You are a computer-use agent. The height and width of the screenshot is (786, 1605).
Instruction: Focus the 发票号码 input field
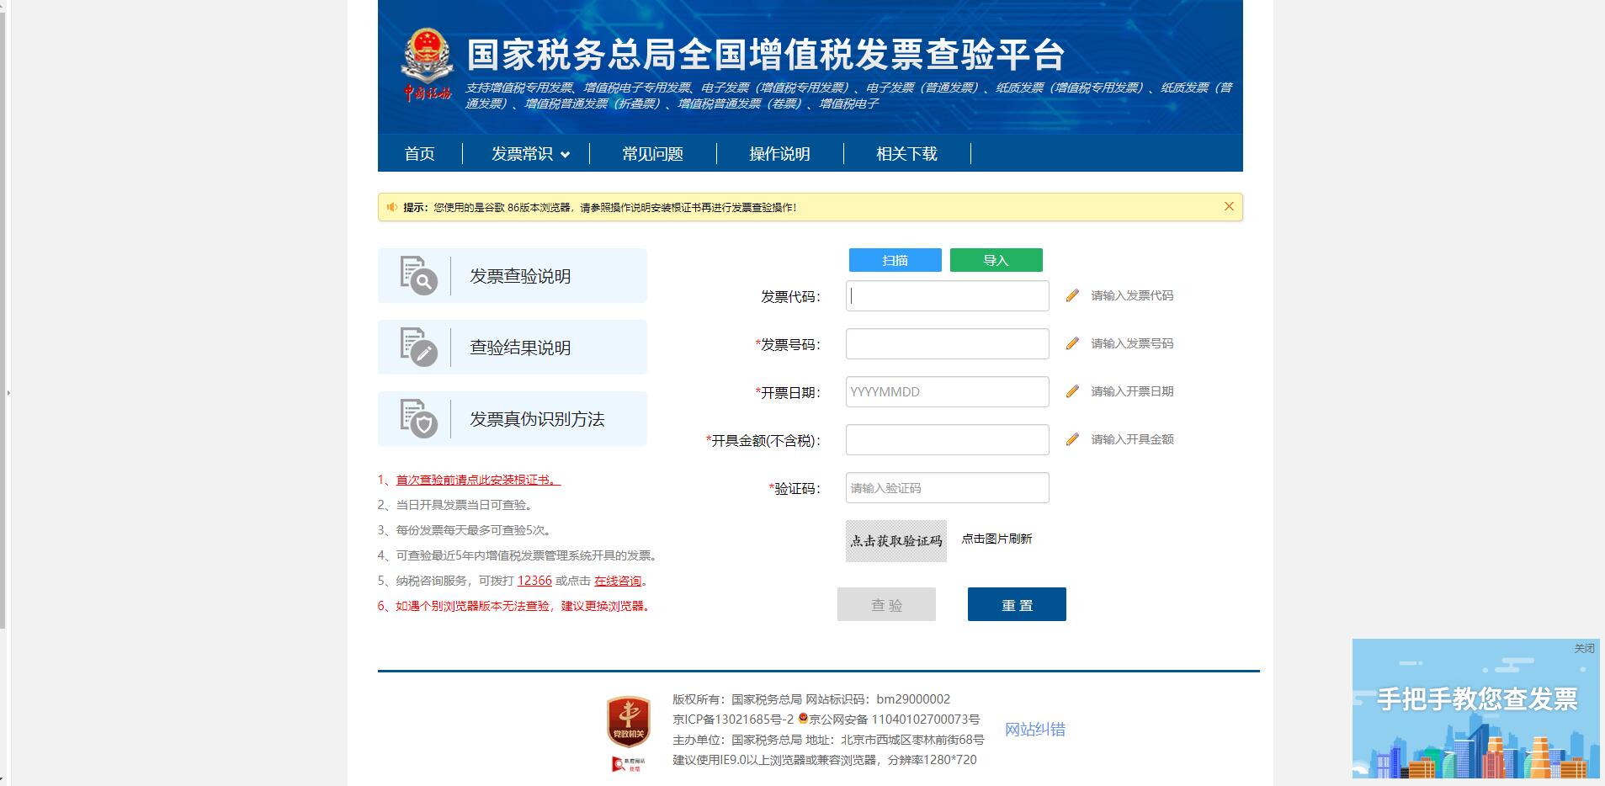[947, 344]
